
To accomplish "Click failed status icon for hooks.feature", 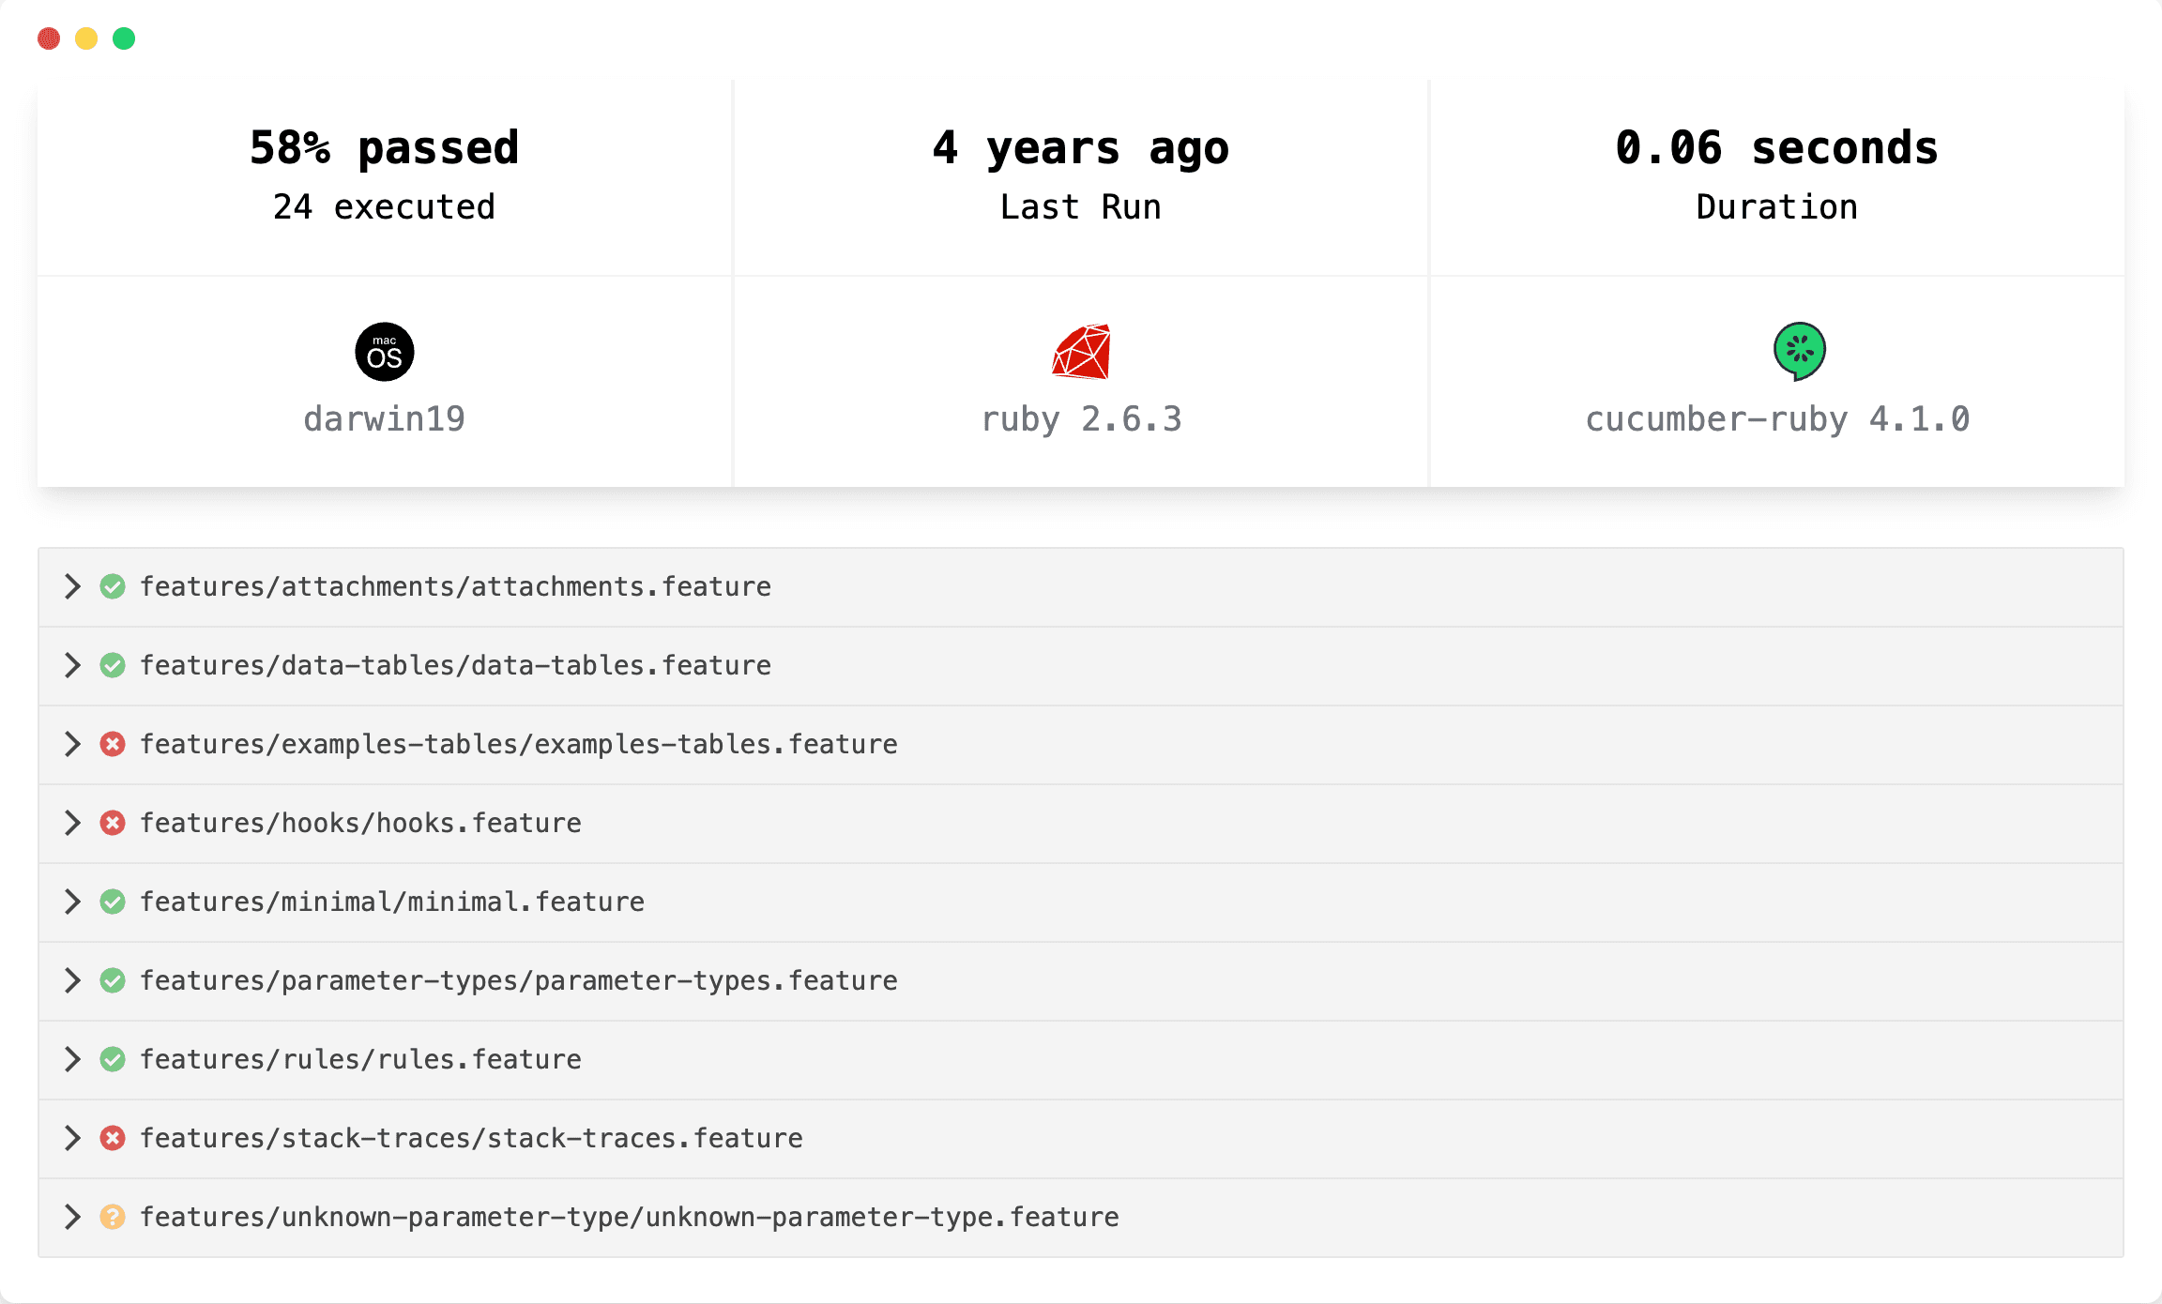I will coord(113,824).
